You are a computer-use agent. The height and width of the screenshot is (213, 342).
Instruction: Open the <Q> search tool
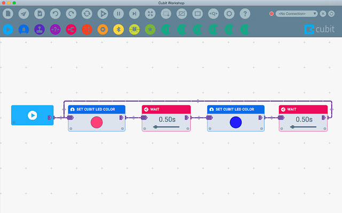point(213,14)
